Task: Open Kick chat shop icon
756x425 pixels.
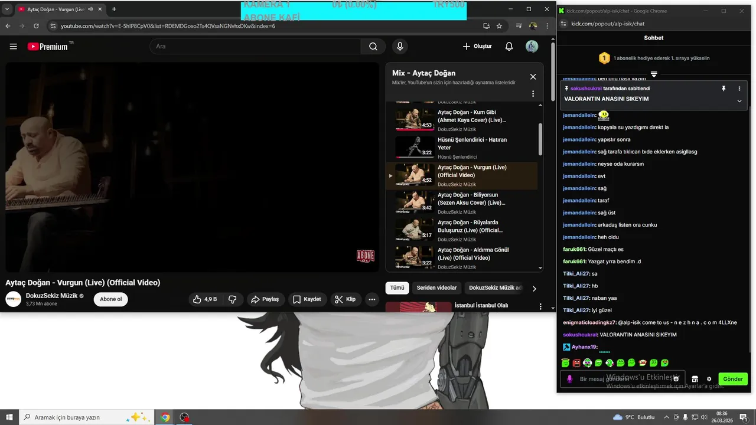Action: coord(695,379)
